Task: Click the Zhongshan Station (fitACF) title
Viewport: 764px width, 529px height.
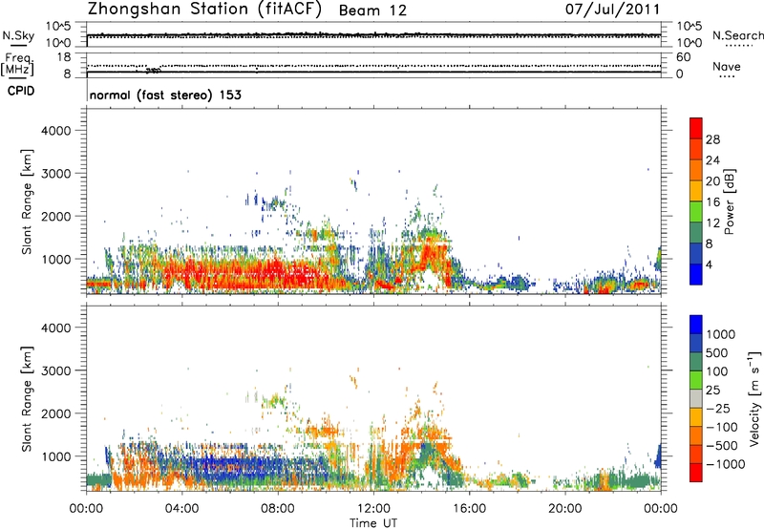Action: click(x=204, y=10)
